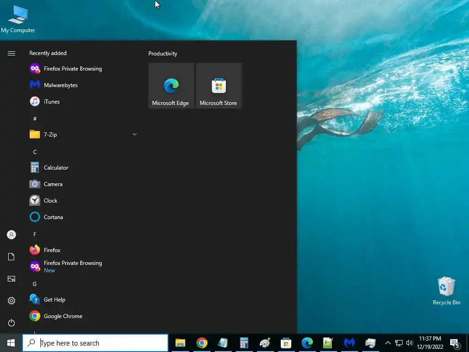Open the Get Help app

tap(84, 299)
